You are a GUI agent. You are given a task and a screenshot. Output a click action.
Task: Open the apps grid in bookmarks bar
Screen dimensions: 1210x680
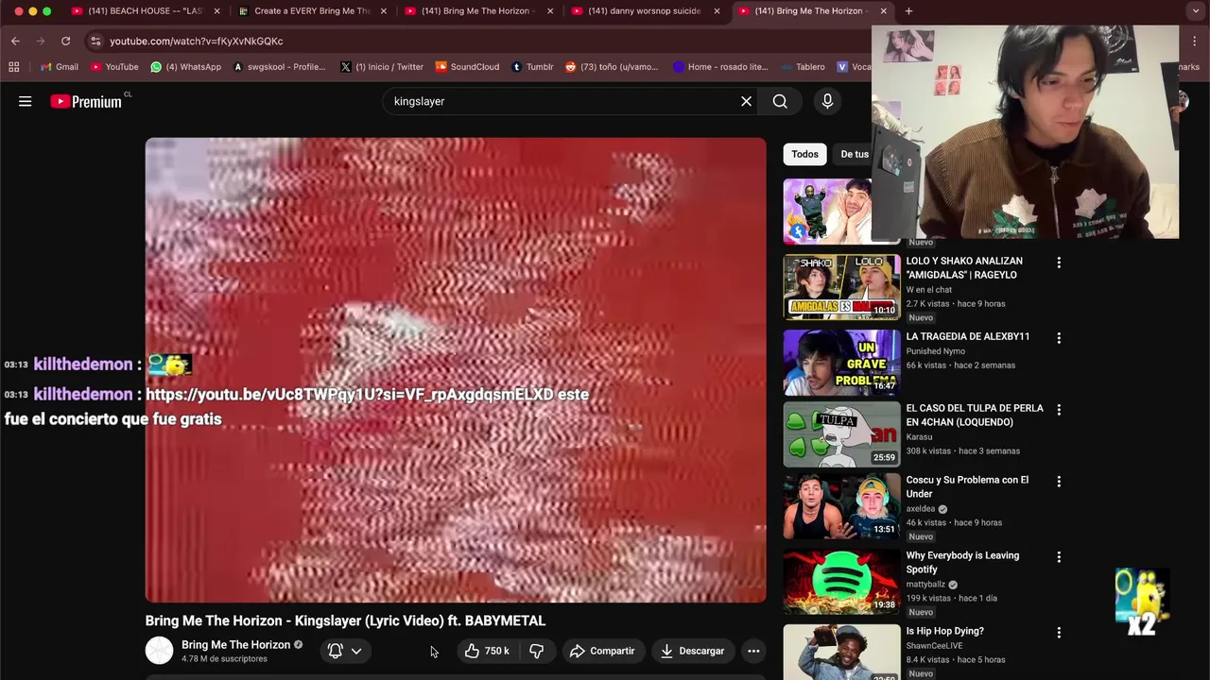[x=13, y=67]
